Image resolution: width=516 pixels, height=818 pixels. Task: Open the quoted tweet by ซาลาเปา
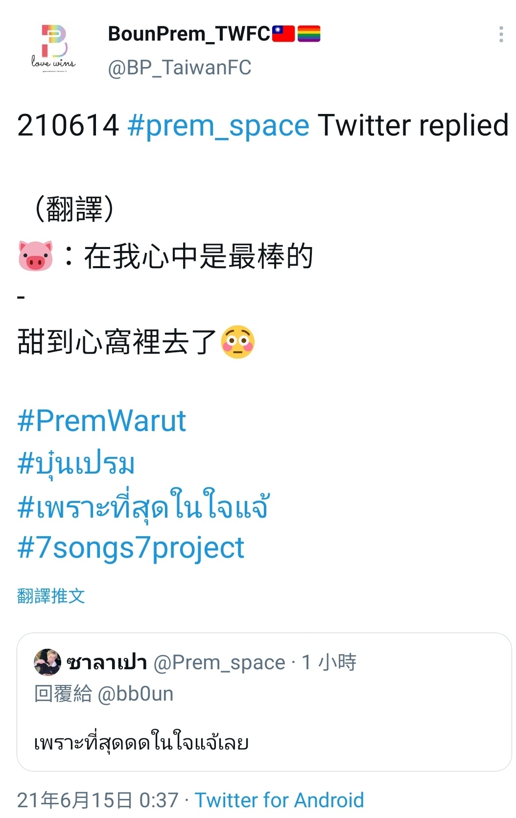tap(264, 702)
